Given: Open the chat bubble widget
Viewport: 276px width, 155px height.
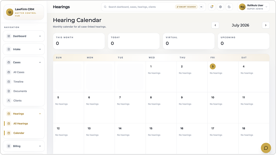Looking at the screenshot, I should 266,148.
